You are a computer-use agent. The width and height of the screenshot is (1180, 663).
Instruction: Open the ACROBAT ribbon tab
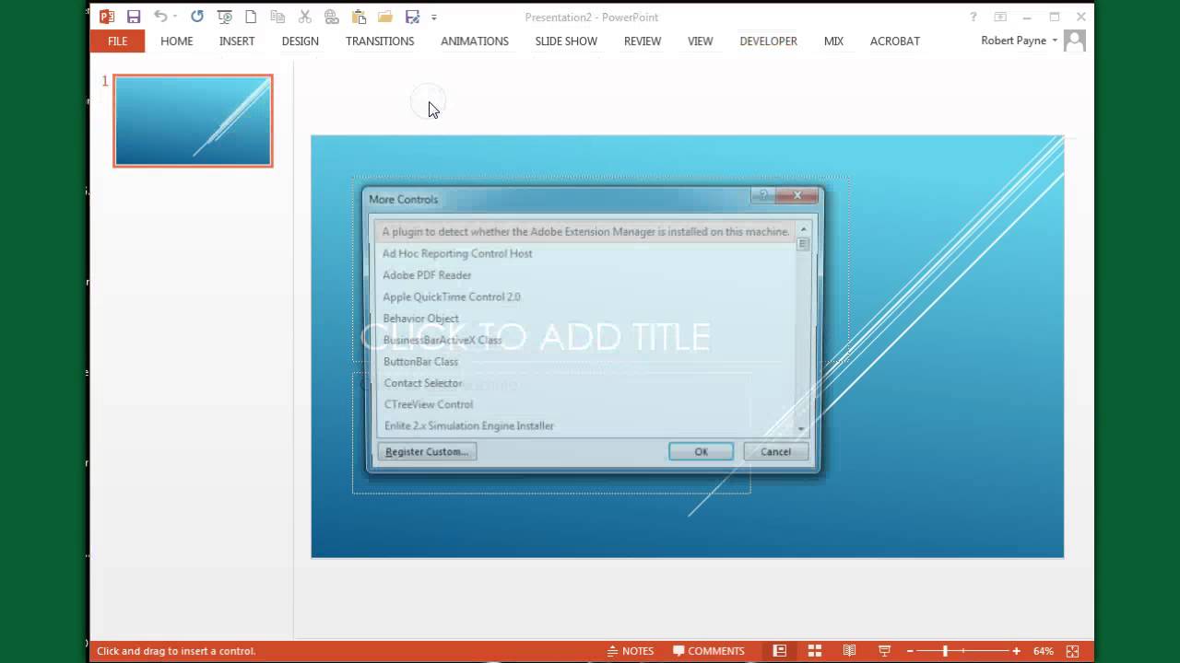895,41
